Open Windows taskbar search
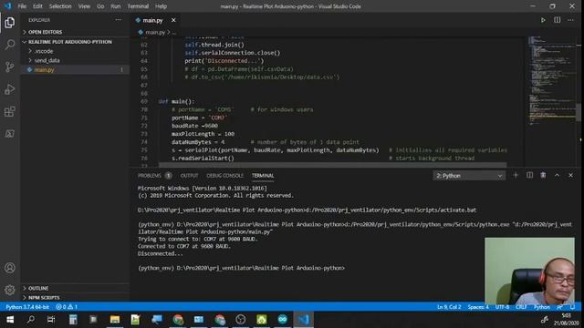Screen dimensions: 584x328 click(x=31, y=320)
